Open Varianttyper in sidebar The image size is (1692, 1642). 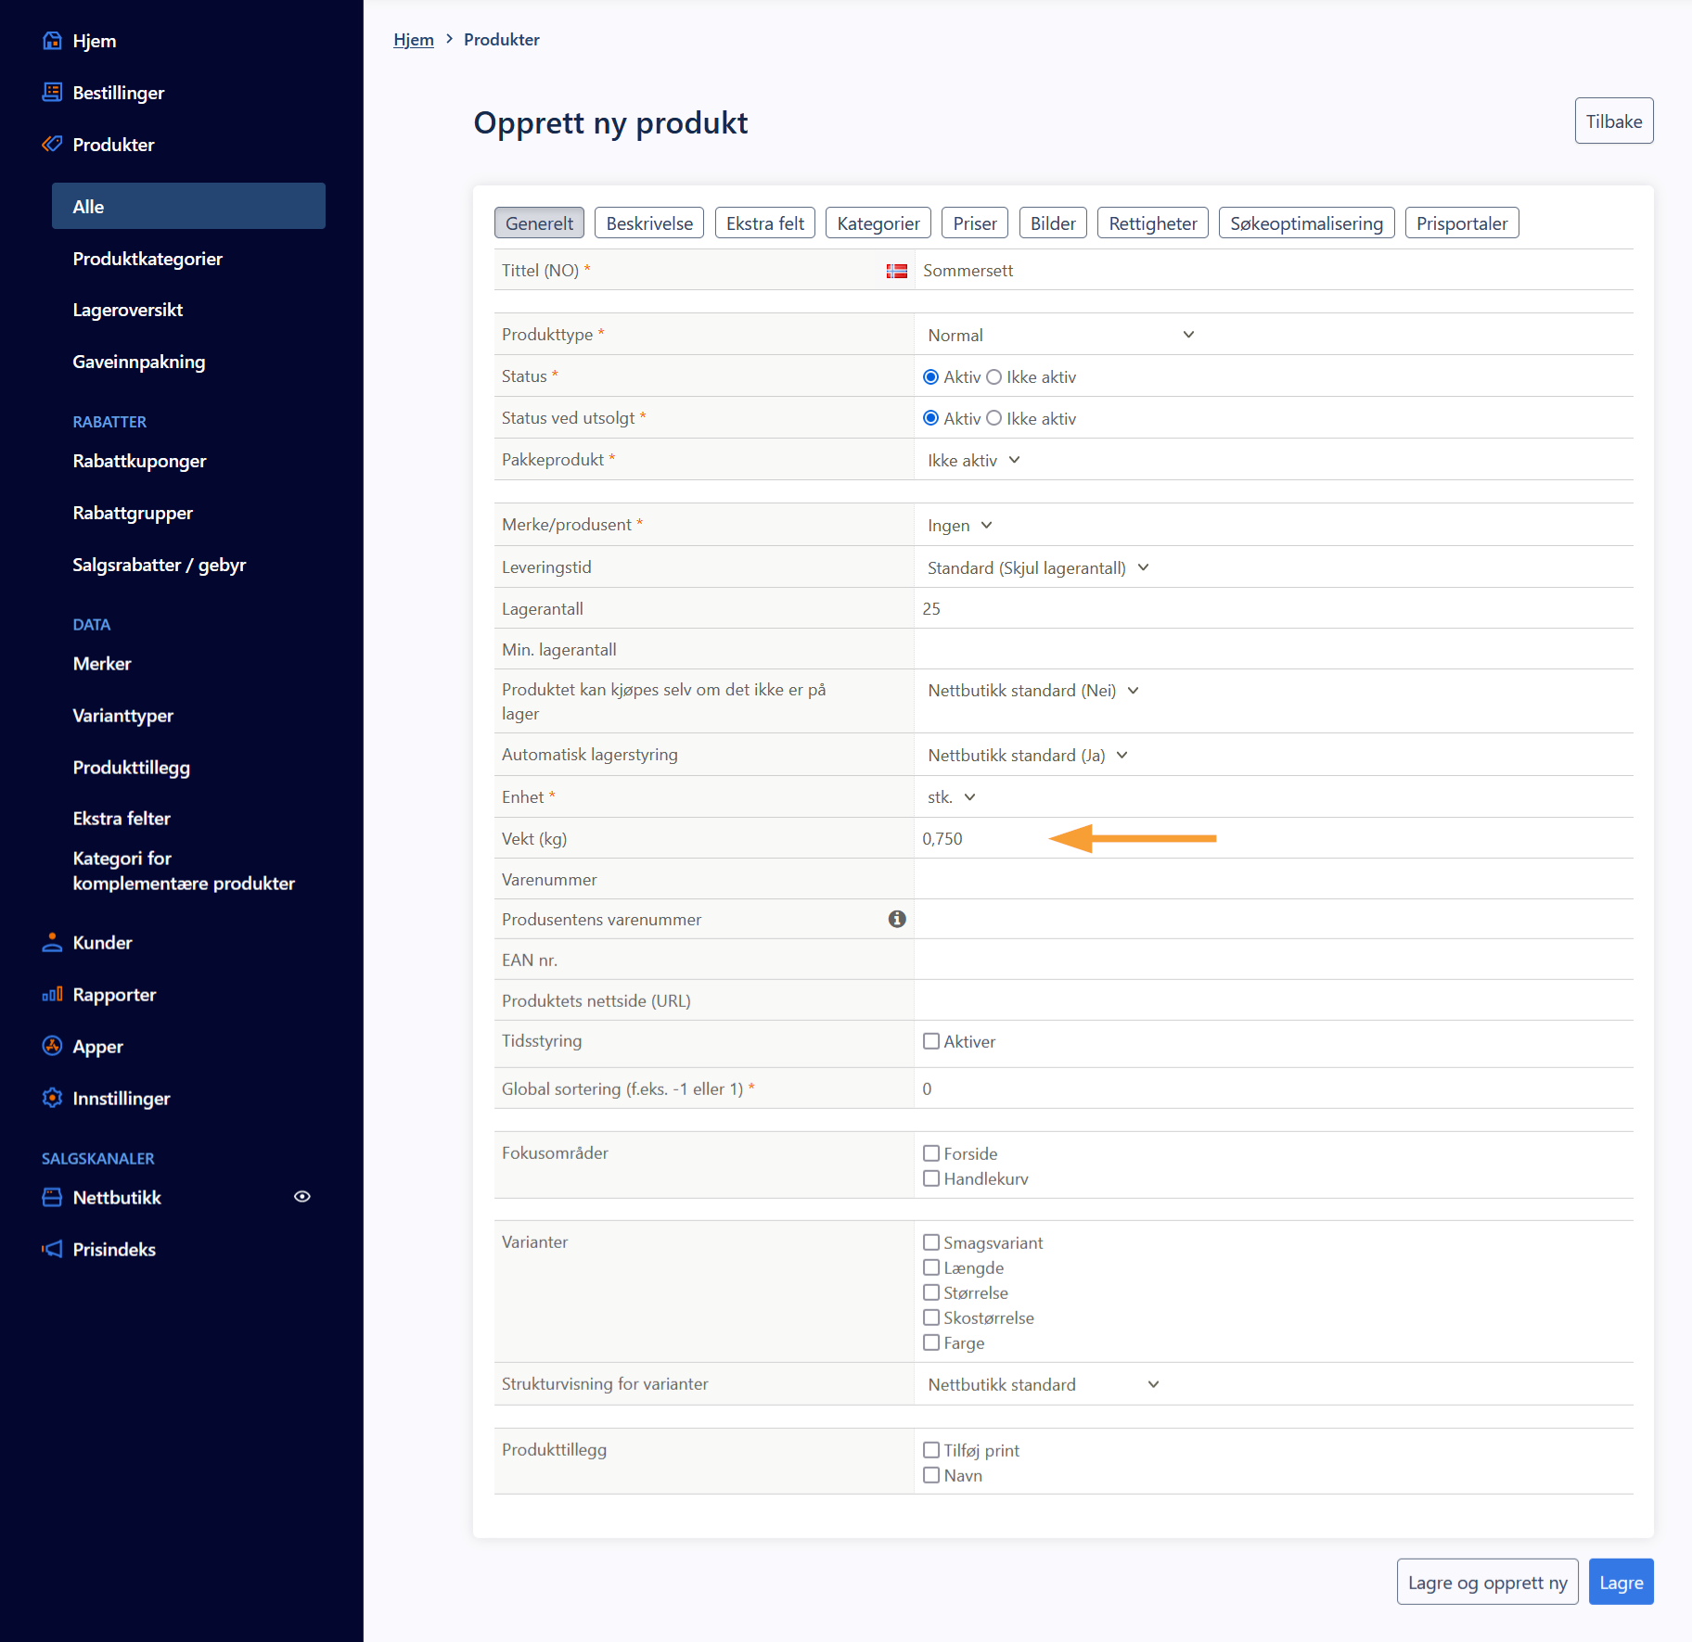(x=123, y=716)
